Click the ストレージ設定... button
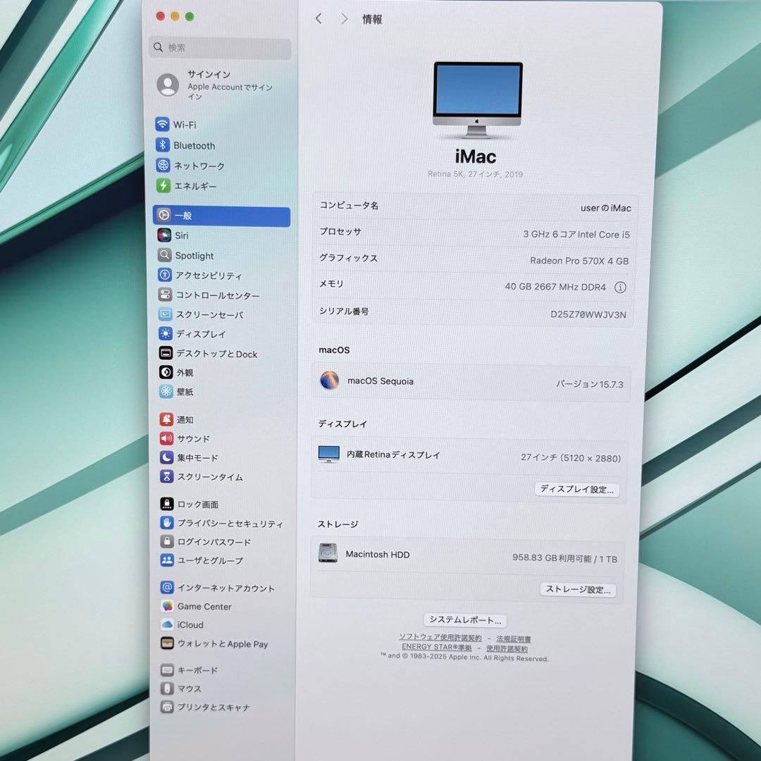761x761 pixels. (x=578, y=589)
